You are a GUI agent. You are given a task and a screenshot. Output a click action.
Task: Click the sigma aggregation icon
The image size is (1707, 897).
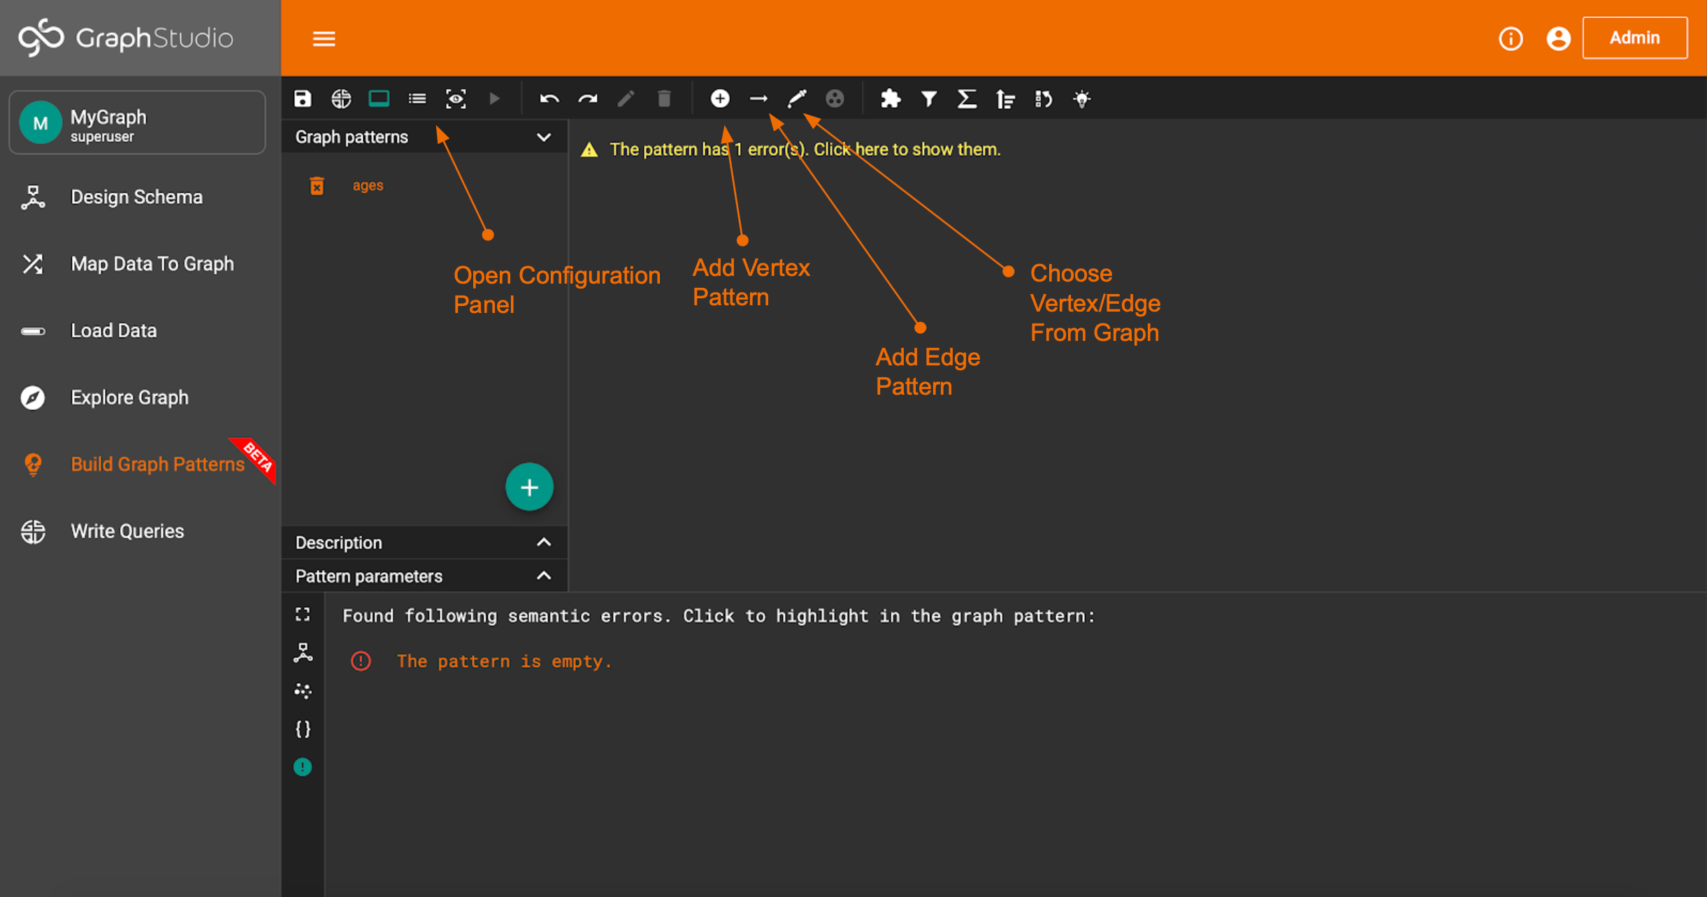(967, 99)
